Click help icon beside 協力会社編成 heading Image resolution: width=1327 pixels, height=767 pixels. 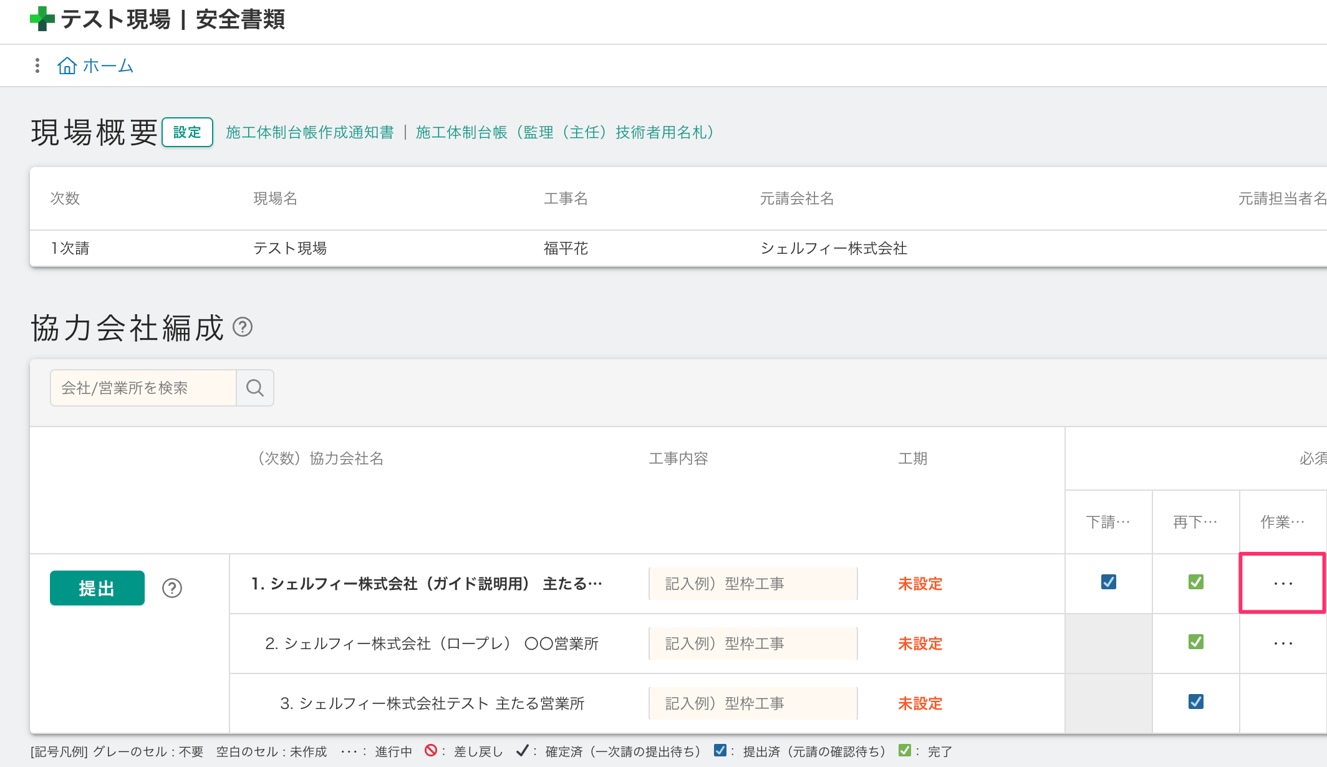(x=243, y=327)
